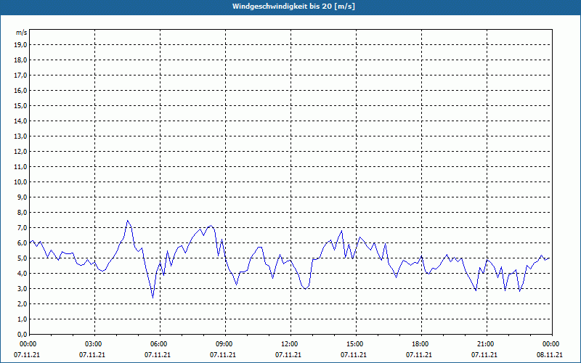
Task: Click the '11,0' y-axis value
Action: pyautogui.click(x=20, y=167)
